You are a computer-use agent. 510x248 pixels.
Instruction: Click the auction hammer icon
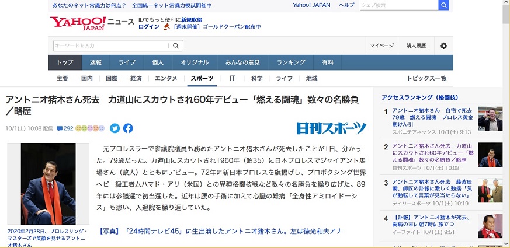pyautogui.click(x=167, y=26)
